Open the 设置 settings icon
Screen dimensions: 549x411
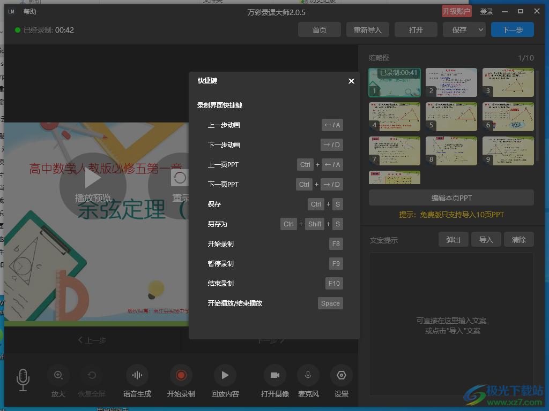[342, 376]
